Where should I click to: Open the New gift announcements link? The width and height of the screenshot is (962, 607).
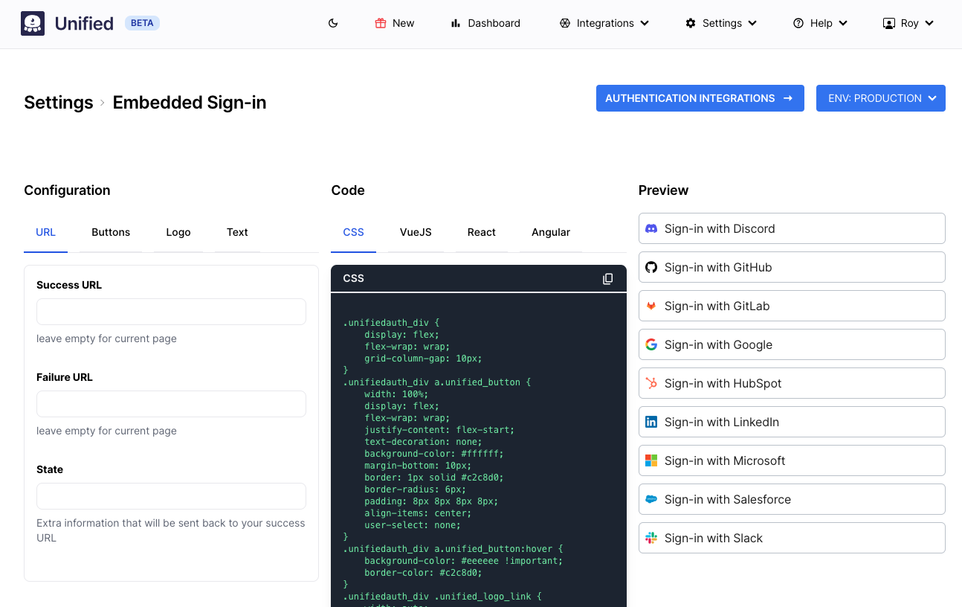click(394, 23)
